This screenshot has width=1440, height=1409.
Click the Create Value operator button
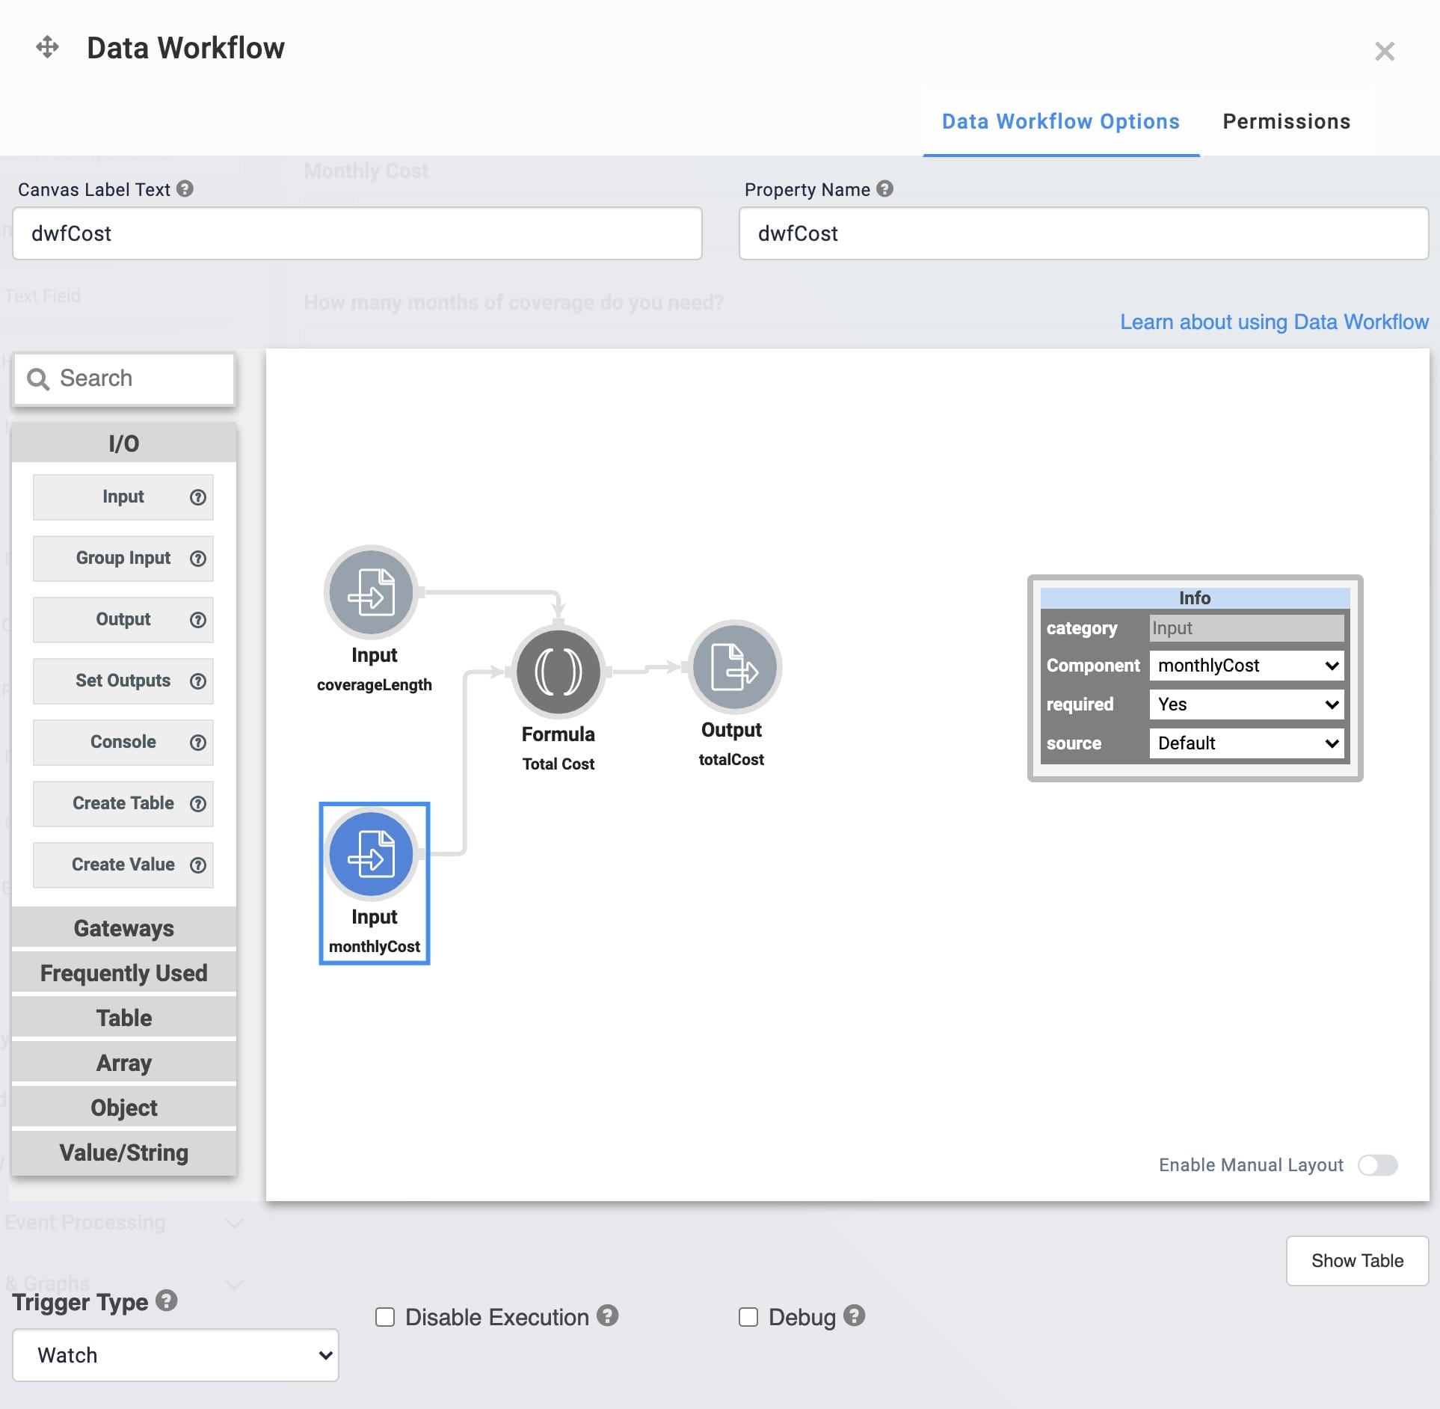[123, 865]
